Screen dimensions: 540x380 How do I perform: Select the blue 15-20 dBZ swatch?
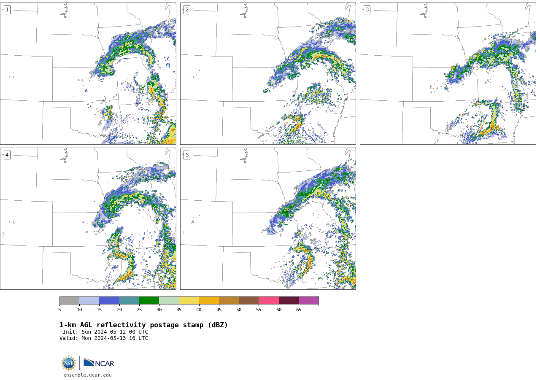click(109, 301)
